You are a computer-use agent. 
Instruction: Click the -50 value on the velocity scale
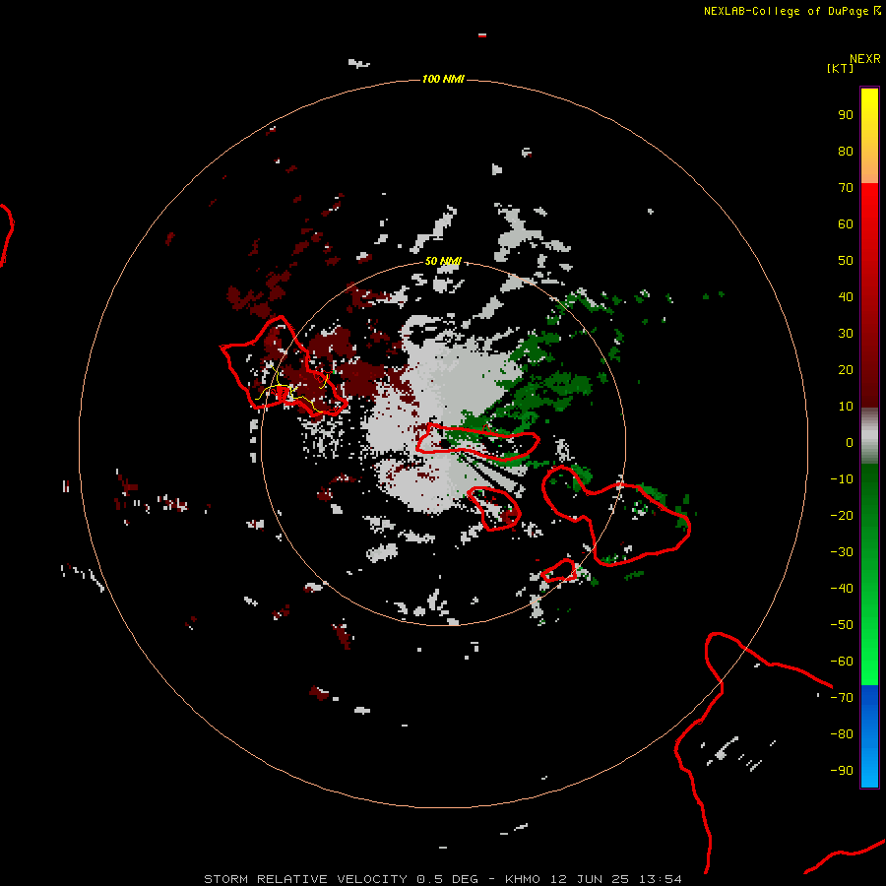coord(842,625)
